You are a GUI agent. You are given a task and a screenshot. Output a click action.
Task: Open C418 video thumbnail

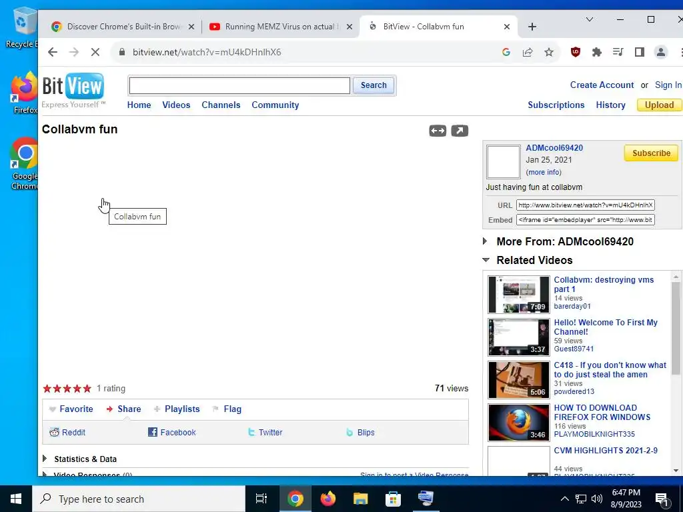click(518, 379)
